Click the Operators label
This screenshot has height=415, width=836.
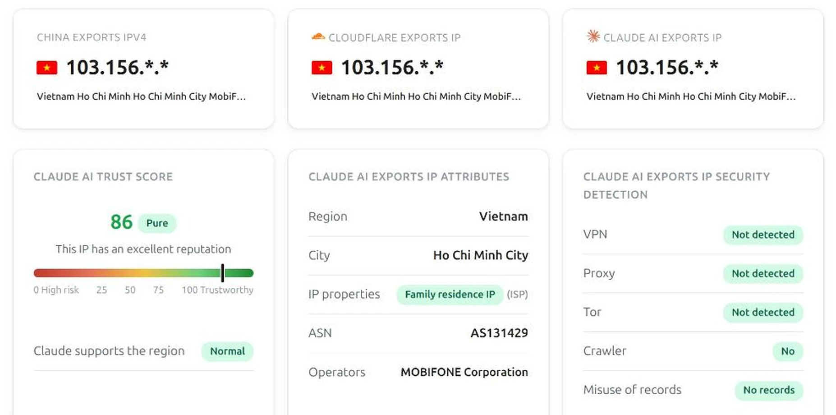(337, 372)
